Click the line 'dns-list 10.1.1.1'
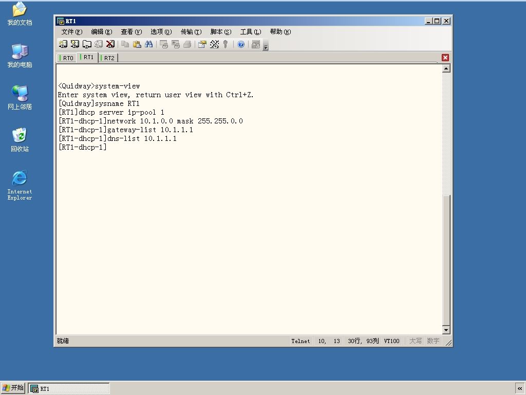Image resolution: width=526 pixels, height=395 pixels. coord(118,138)
